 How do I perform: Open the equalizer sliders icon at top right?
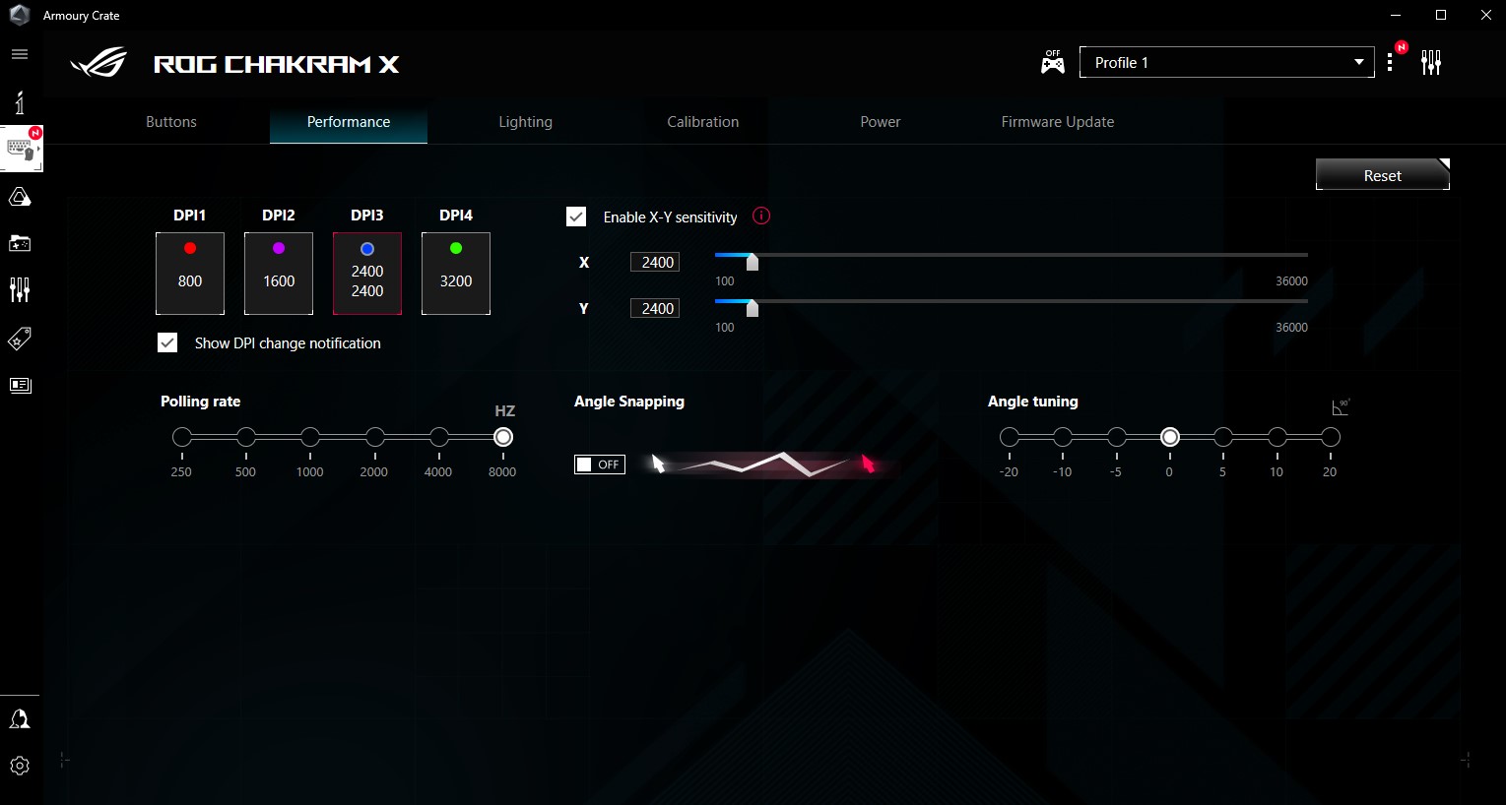pyautogui.click(x=1431, y=63)
